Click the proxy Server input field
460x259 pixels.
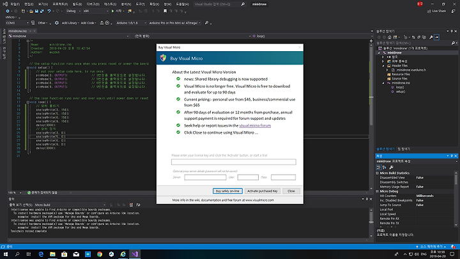(x=205, y=177)
